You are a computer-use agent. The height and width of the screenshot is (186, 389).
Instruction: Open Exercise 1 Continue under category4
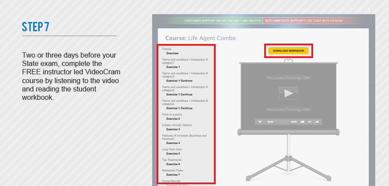coord(179,108)
